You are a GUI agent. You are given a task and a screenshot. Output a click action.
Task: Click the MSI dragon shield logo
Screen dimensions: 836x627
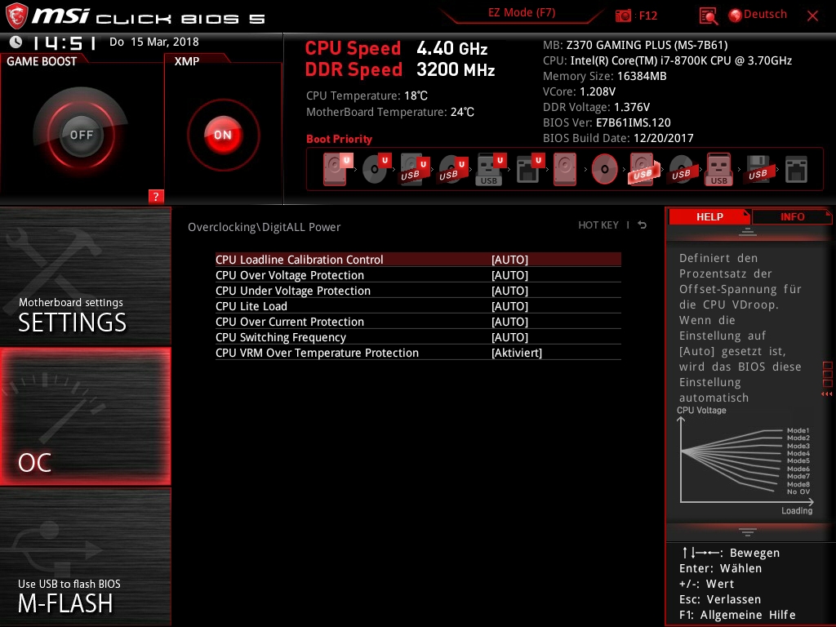click(x=16, y=16)
